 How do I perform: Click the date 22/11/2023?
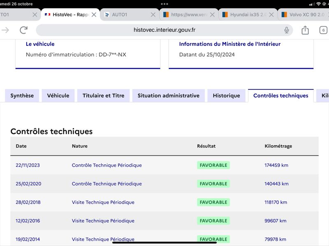coord(28,165)
